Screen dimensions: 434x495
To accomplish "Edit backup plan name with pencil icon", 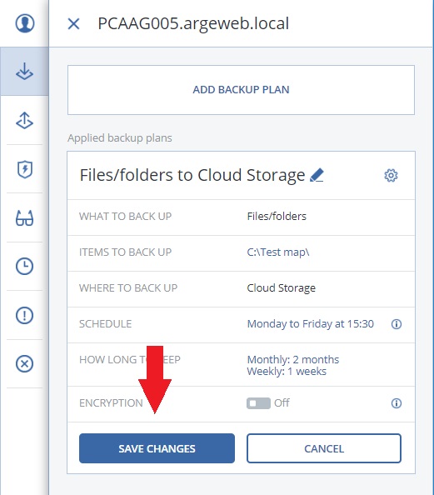I will (317, 175).
